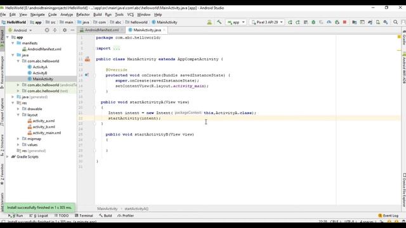This screenshot has width=406, height=228.
Task: Open the Analyze menu
Action: click(x=67, y=15)
